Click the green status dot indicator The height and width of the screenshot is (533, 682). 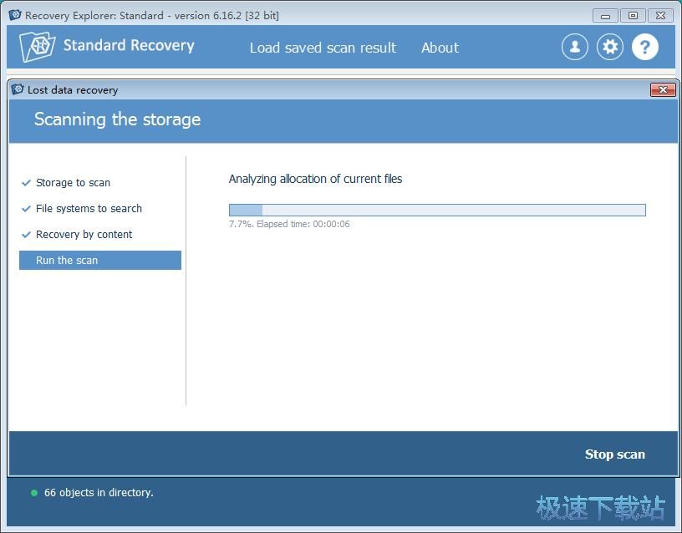(34, 493)
